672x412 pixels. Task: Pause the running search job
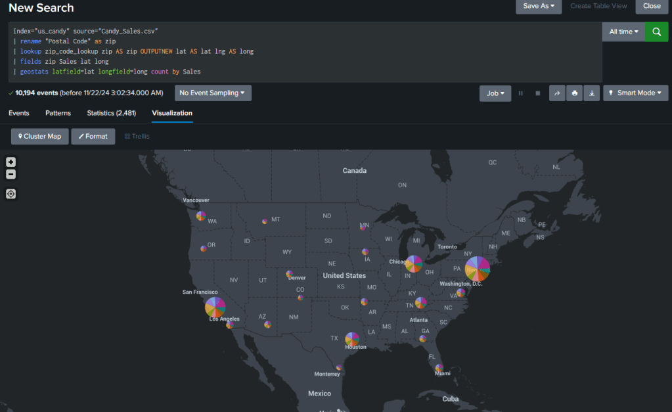[x=521, y=93]
